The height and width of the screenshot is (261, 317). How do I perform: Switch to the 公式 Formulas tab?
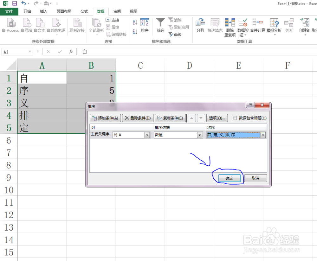[84, 11]
